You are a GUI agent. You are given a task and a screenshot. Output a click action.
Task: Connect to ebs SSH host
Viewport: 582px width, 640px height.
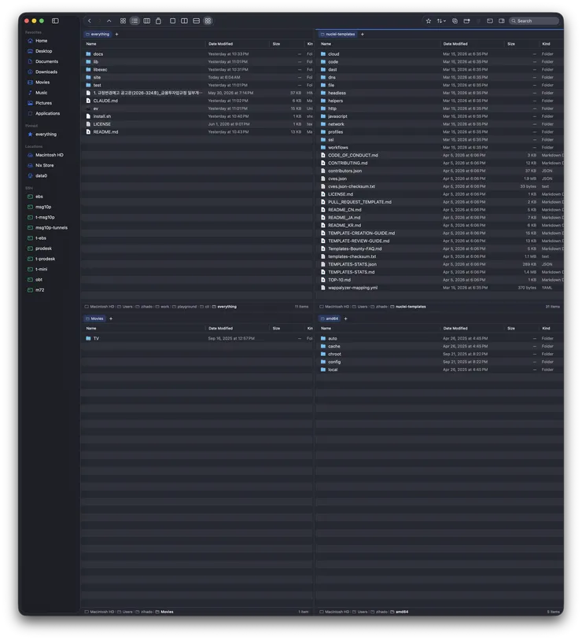[39, 197]
